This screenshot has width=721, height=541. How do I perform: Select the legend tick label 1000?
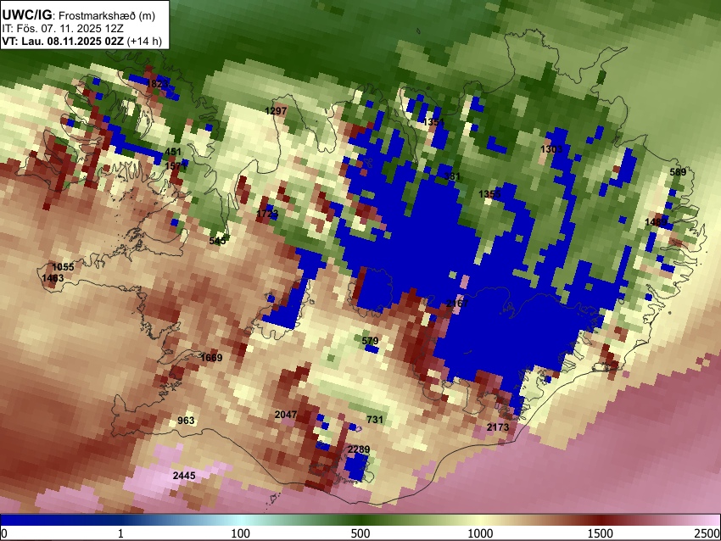pyautogui.click(x=480, y=533)
